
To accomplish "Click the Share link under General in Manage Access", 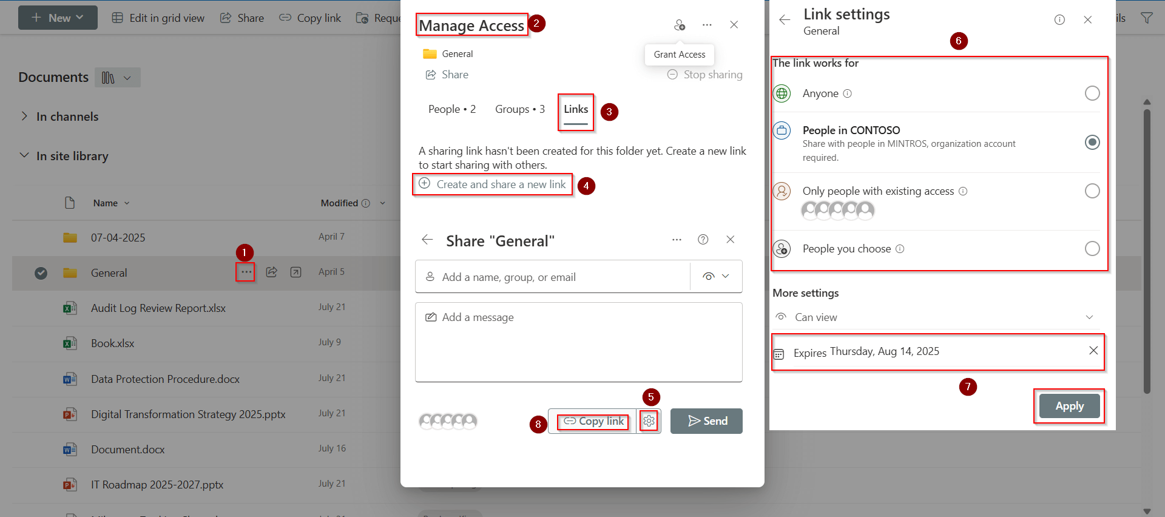I will [x=447, y=75].
